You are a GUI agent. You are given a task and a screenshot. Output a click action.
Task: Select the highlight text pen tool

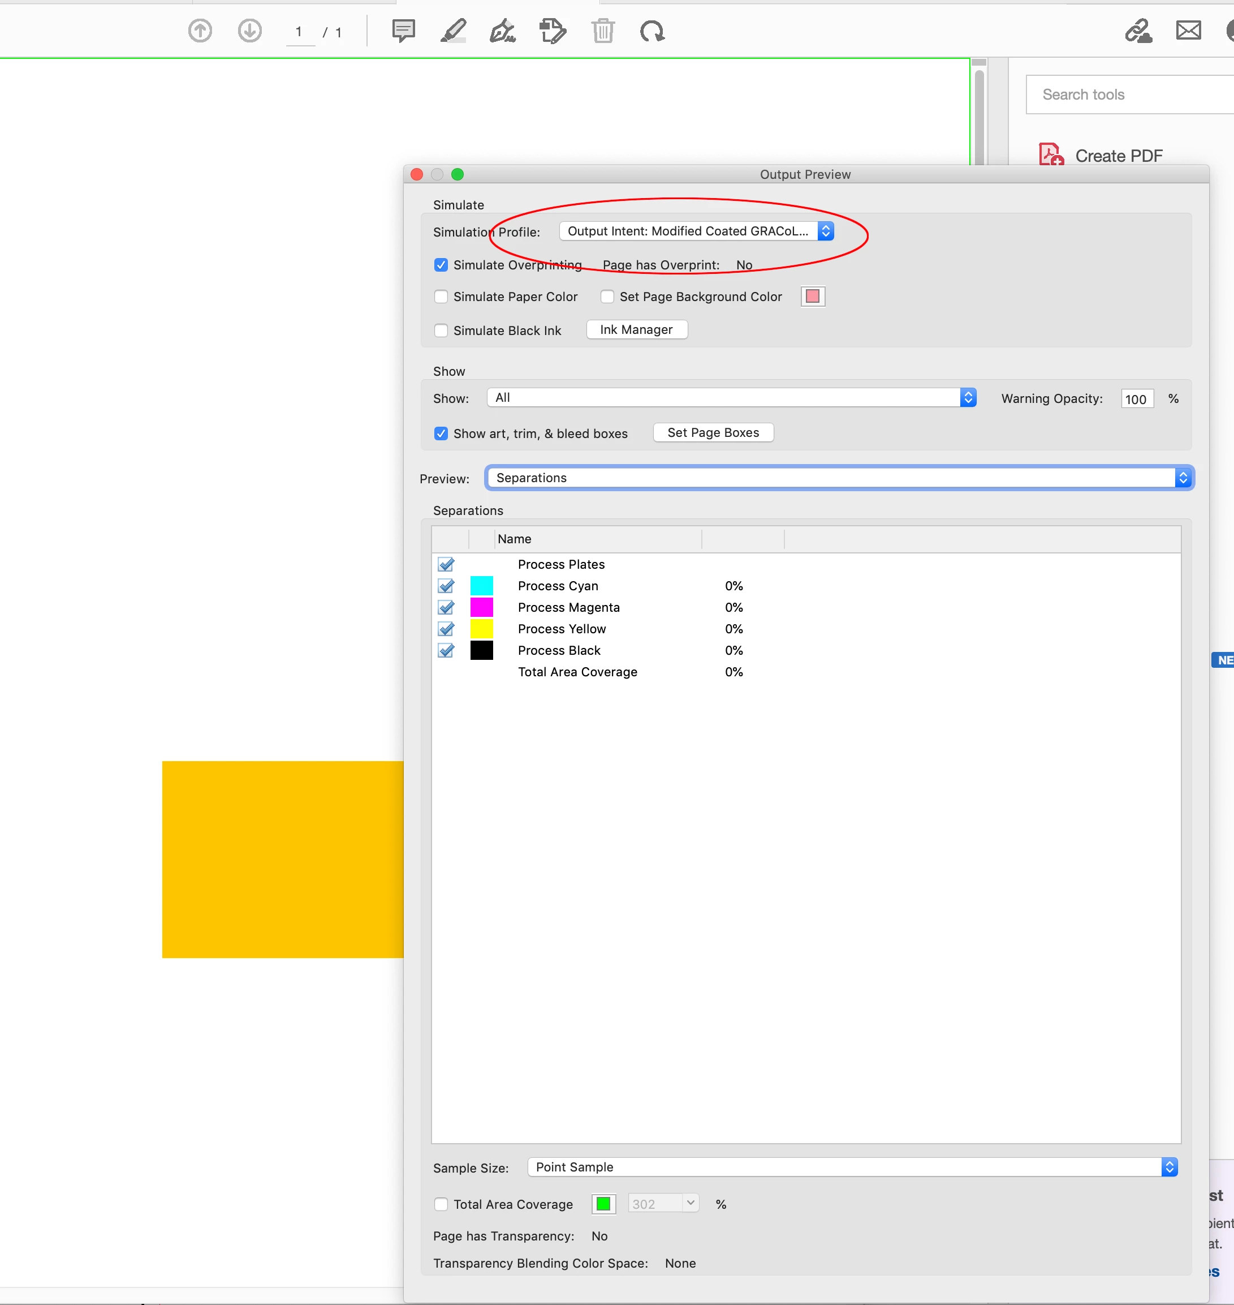coord(453,31)
